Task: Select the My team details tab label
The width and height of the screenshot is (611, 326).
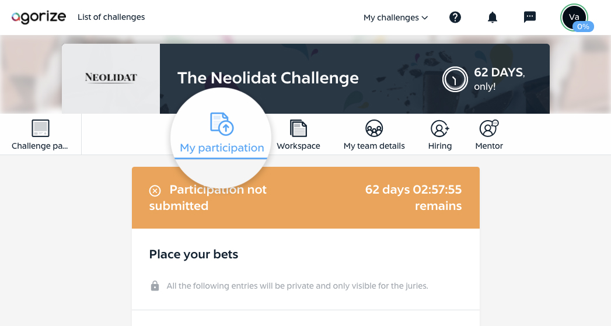Action: coord(374,146)
